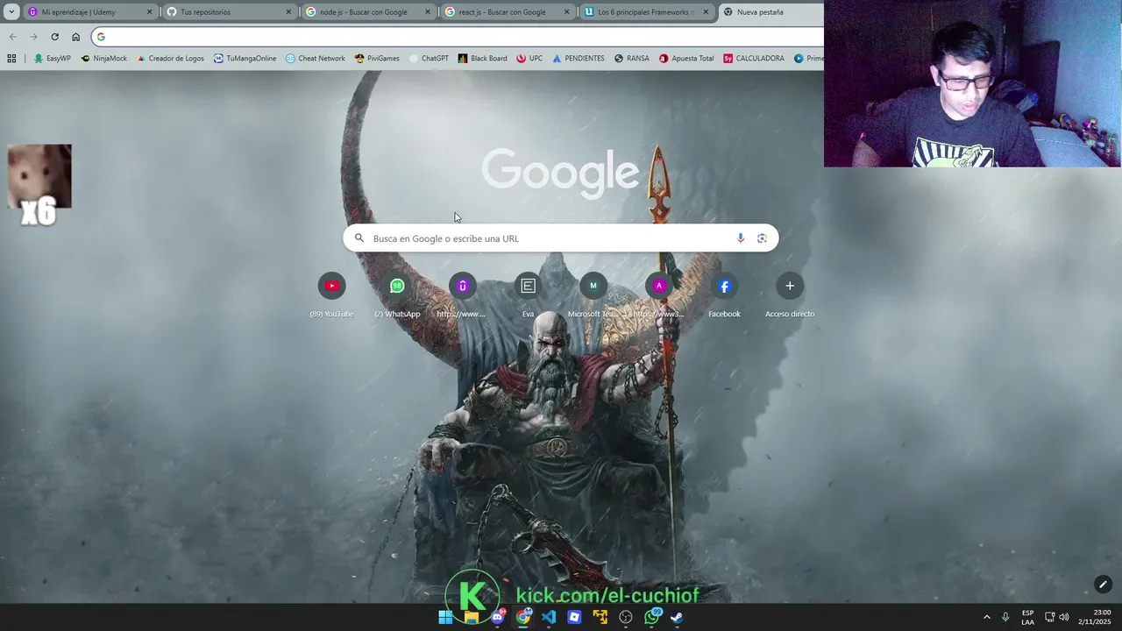Open the NinjaMock bookmark
Viewport: 1122px width, 631px height.
103,59
